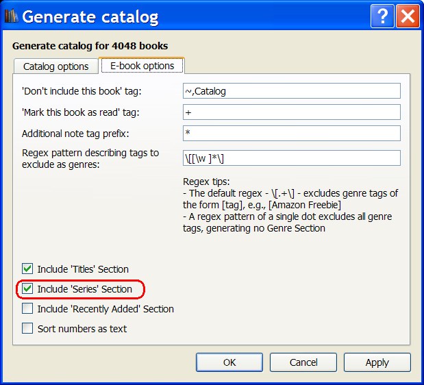
Task: Select the E-book options tab
Action: click(142, 66)
